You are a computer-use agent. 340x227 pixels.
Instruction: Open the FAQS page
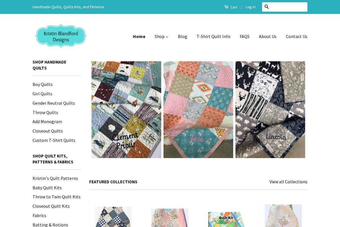(245, 36)
